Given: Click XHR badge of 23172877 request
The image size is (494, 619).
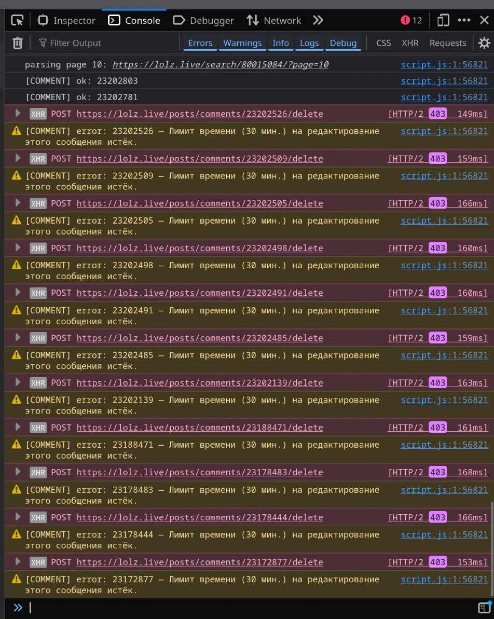Looking at the screenshot, I should (38, 562).
